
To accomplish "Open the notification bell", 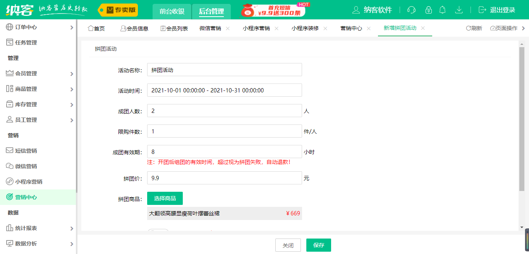I will coord(443,10).
